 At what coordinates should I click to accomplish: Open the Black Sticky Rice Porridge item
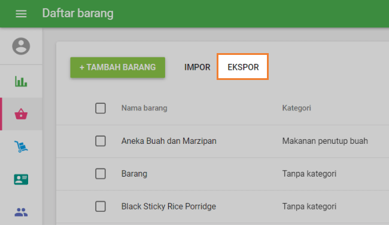click(168, 206)
